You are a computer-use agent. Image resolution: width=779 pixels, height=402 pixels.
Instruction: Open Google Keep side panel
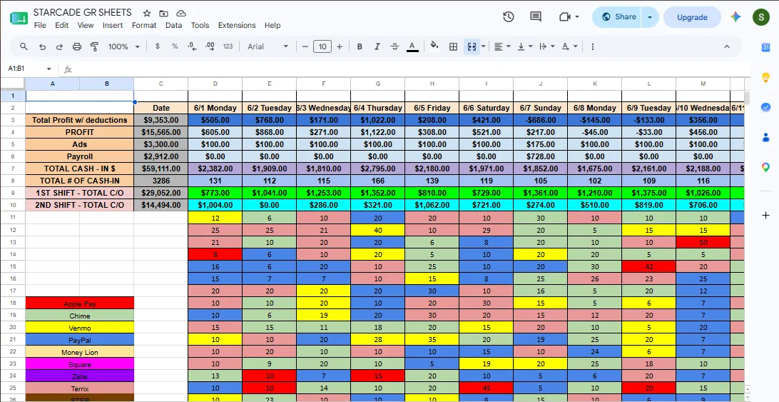tap(765, 77)
